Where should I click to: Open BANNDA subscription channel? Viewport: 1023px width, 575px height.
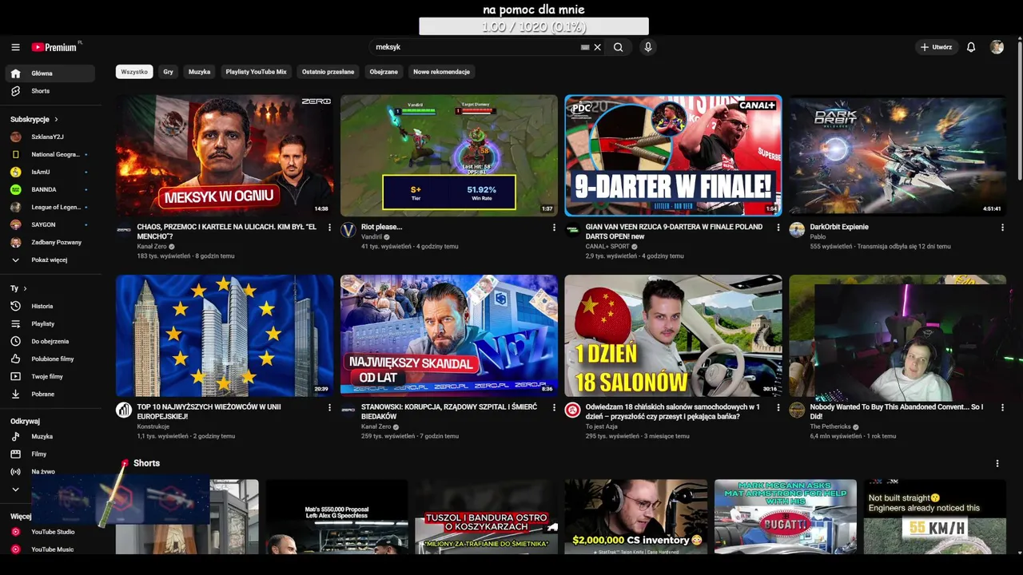point(50,189)
